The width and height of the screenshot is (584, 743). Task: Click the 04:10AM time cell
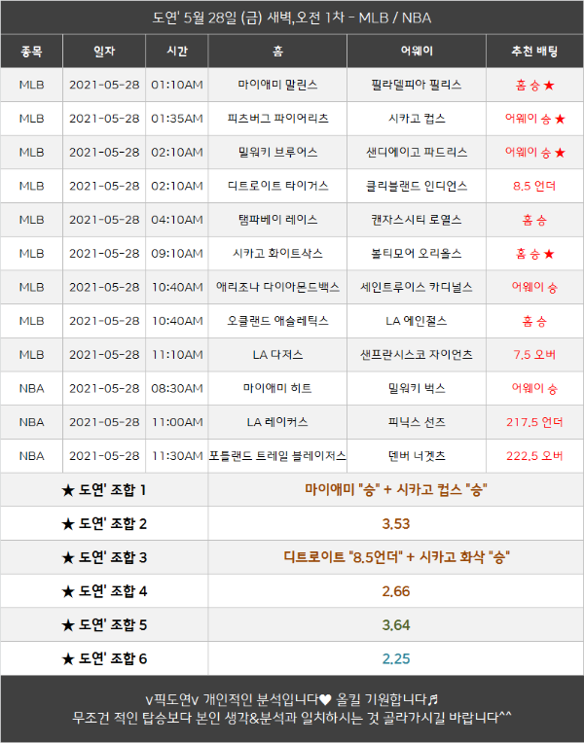tap(177, 220)
